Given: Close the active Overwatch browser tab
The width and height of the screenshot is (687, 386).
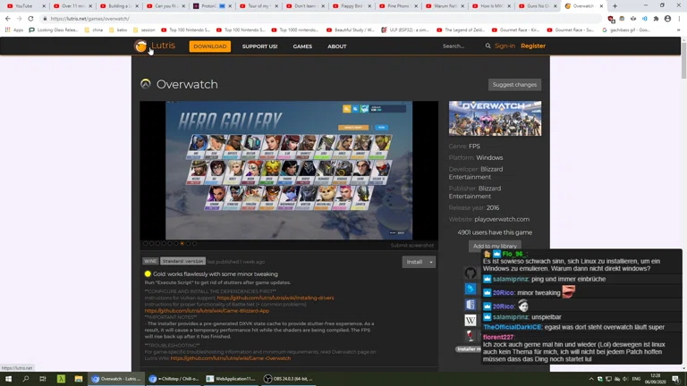Looking at the screenshot, I should [x=601, y=6].
